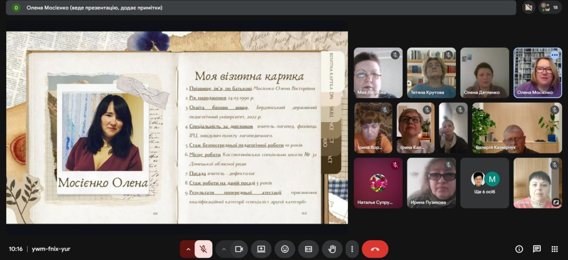
Task: Open the activities grid icon
Action: coord(554,249)
